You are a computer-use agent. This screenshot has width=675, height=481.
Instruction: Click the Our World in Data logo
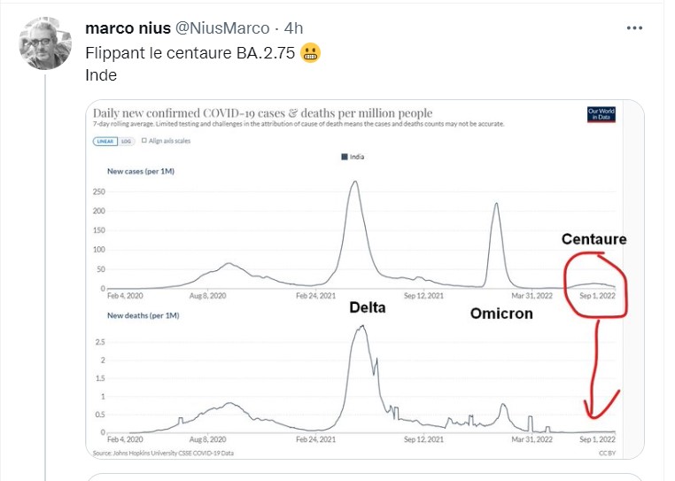pos(601,114)
